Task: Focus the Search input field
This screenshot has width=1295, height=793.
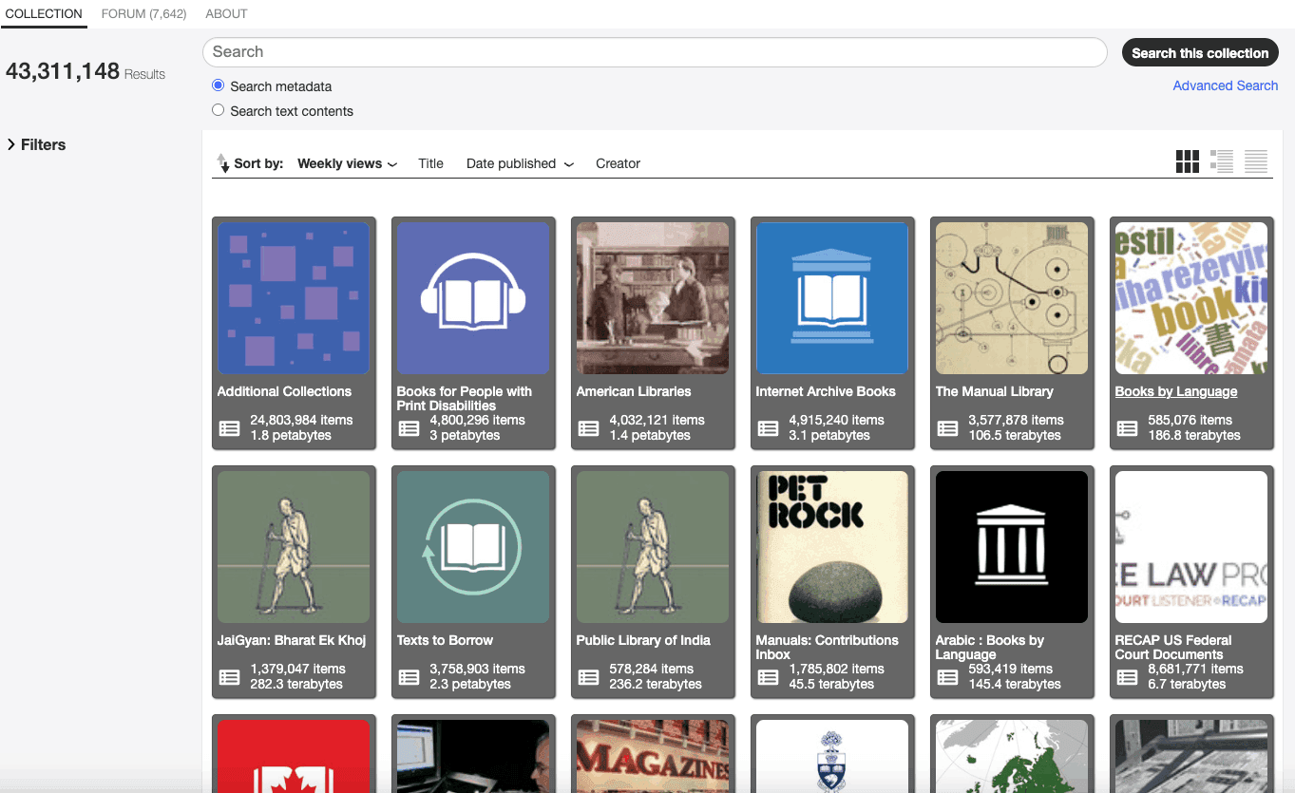Action: point(655,52)
